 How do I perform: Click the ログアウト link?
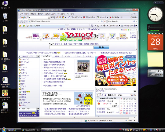101,91
